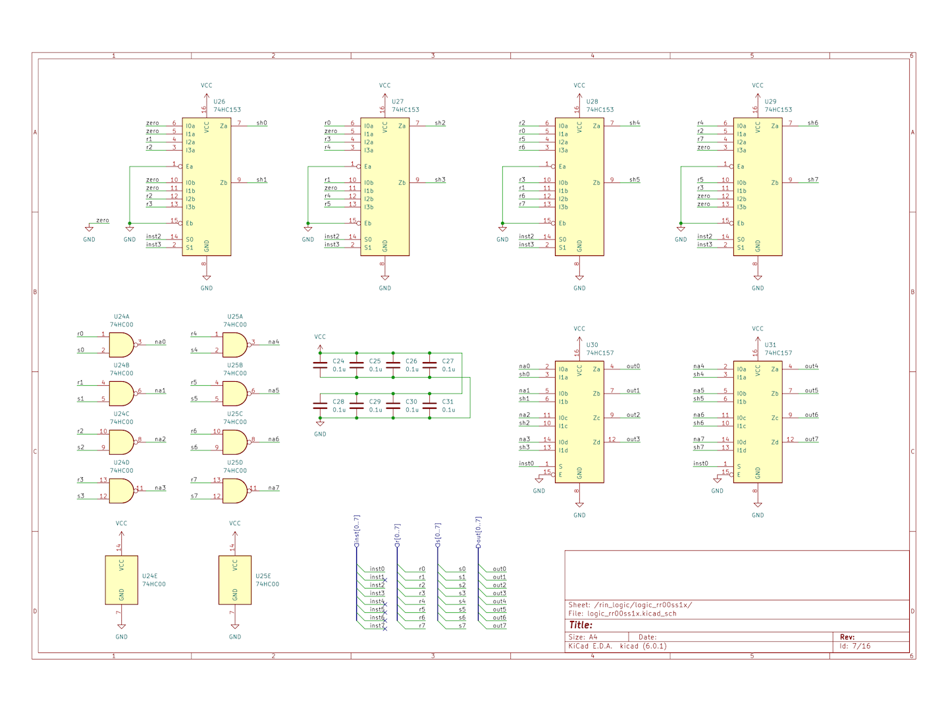The width and height of the screenshot is (948, 711).
Task: Click the inst[0..7] bus hierarchical label
Action: [x=357, y=531]
